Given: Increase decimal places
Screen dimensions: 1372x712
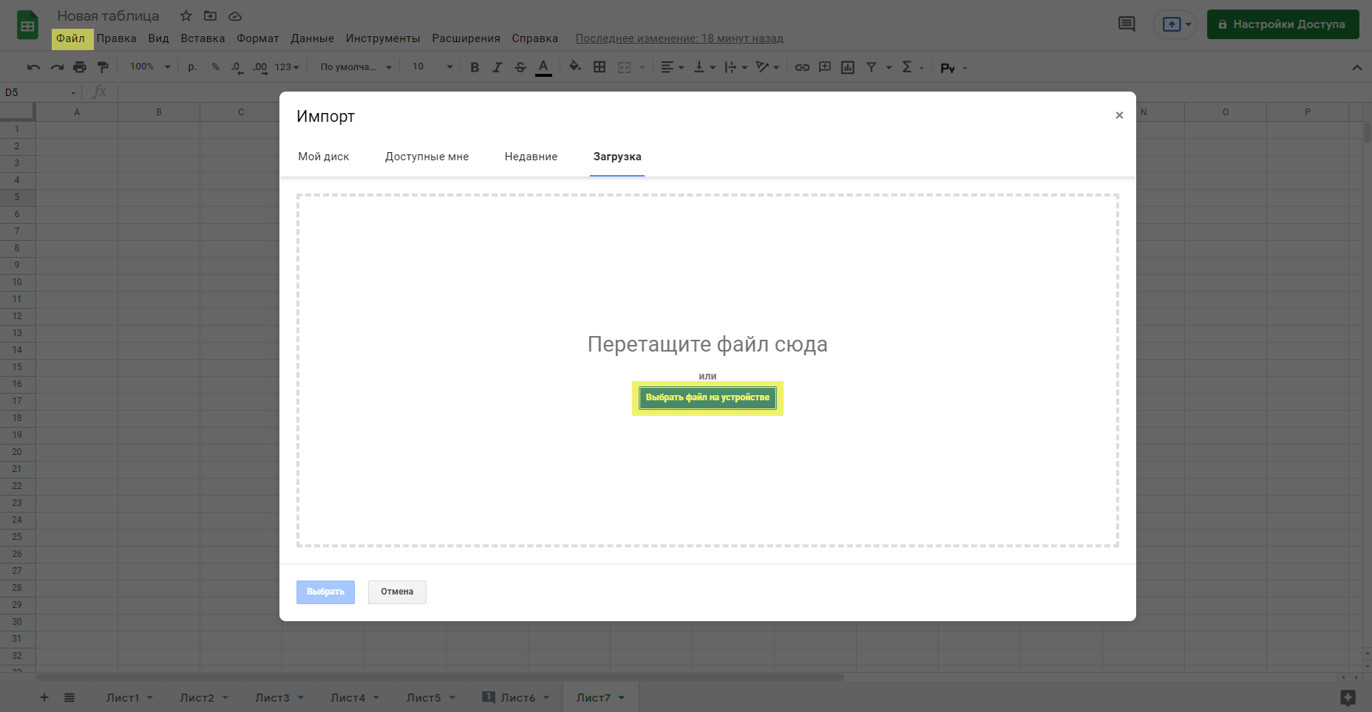Looking at the screenshot, I should pos(260,67).
